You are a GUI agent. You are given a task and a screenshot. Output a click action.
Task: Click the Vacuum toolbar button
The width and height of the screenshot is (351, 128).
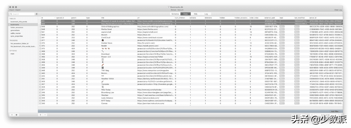181,10
